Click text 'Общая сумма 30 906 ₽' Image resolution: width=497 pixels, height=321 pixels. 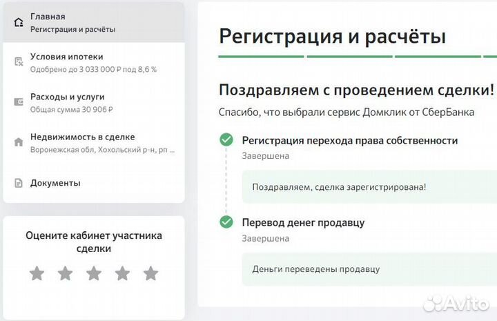tap(72, 110)
